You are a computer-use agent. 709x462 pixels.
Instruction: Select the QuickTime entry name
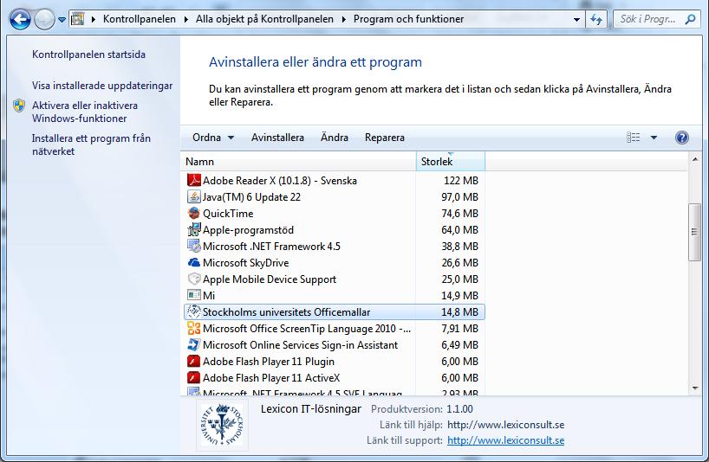click(x=228, y=214)
